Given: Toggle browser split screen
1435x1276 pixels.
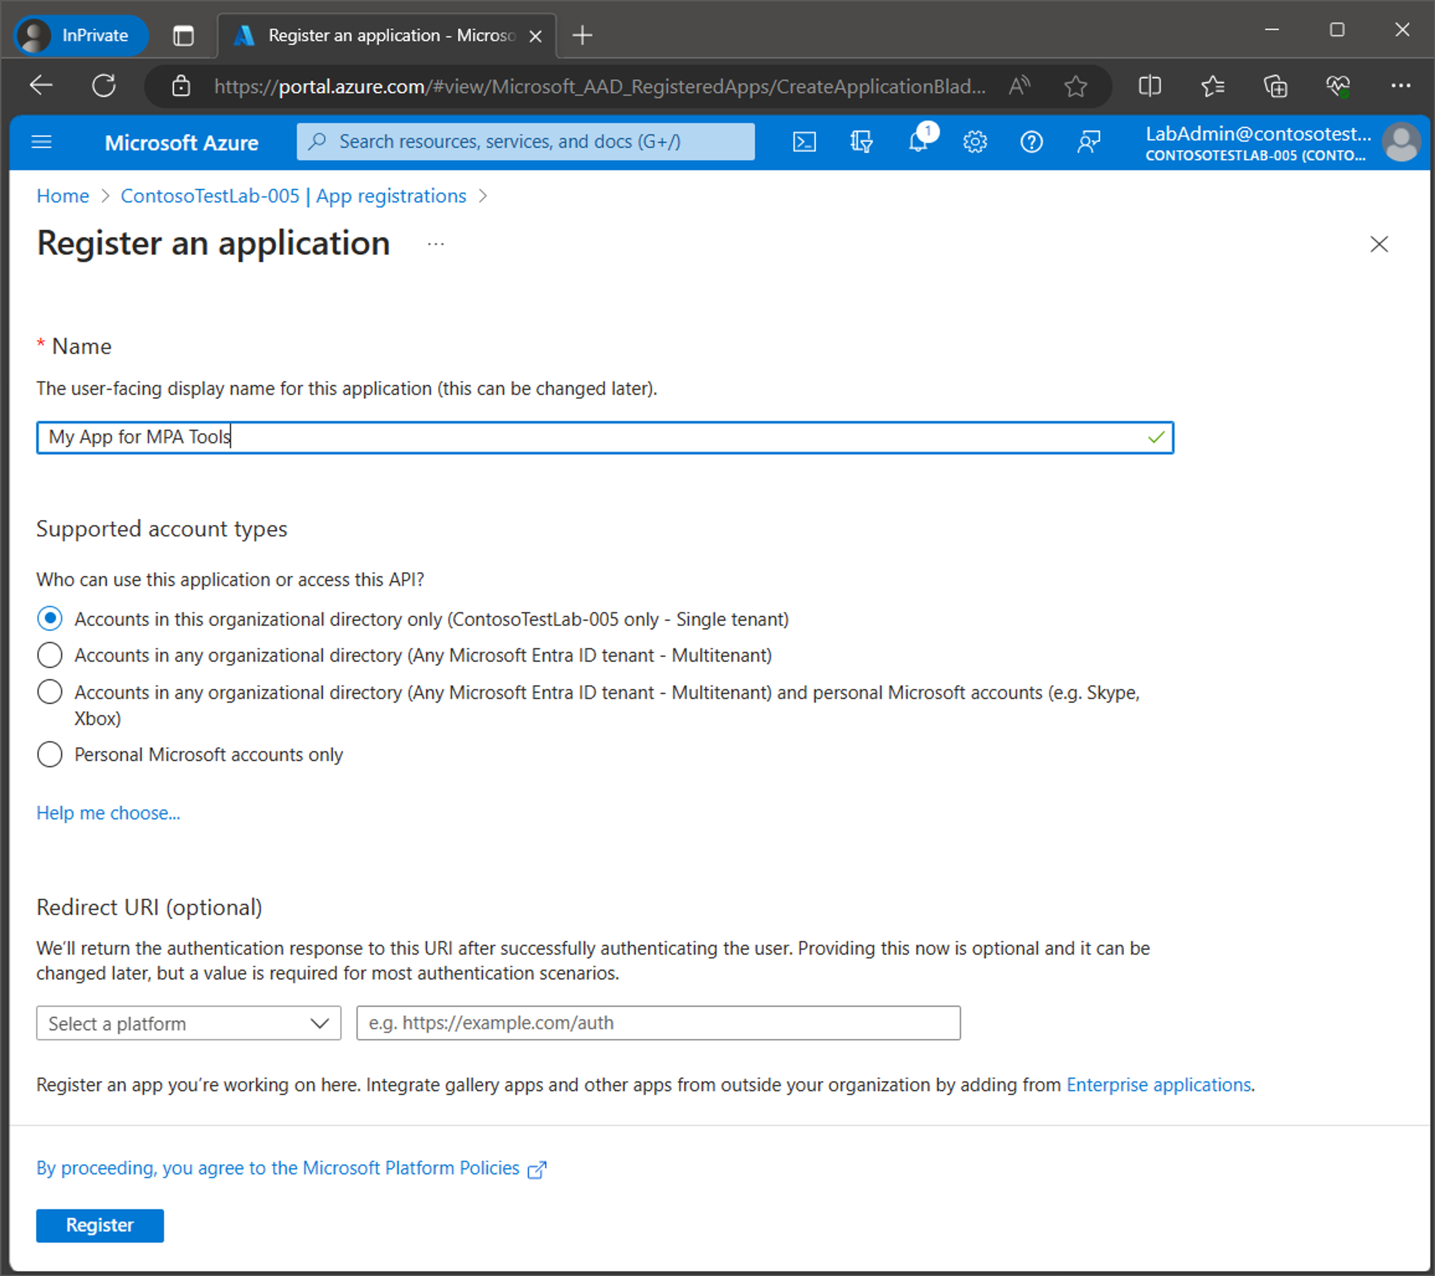Looking at the screenshot, I should (x=1149, y=86).
